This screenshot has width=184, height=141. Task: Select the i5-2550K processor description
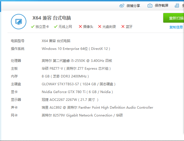tap(77, 61)
